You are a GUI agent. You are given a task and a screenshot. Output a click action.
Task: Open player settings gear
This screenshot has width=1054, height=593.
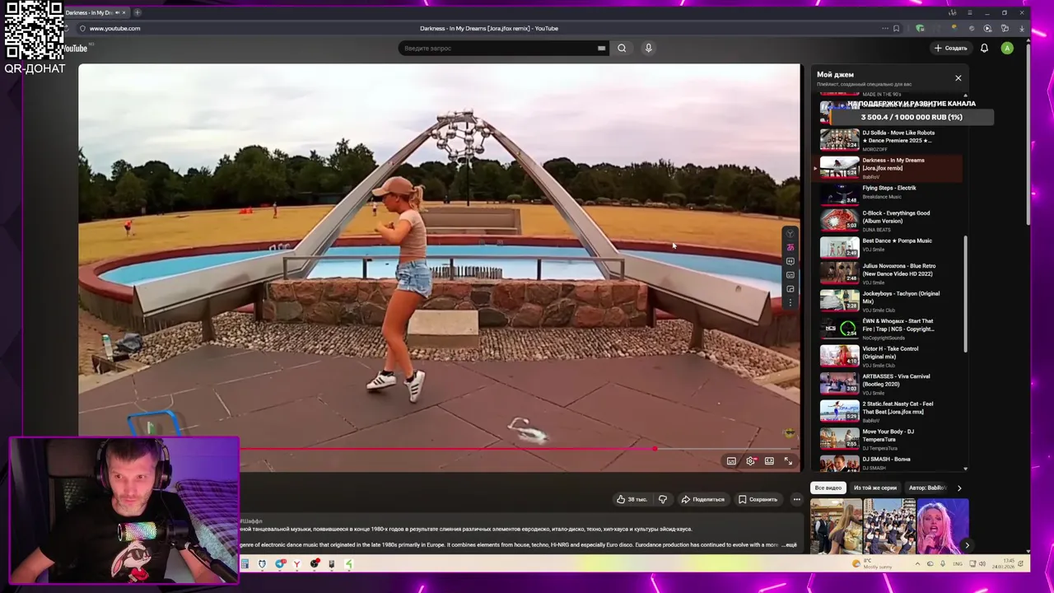click(x=750, y=461)
